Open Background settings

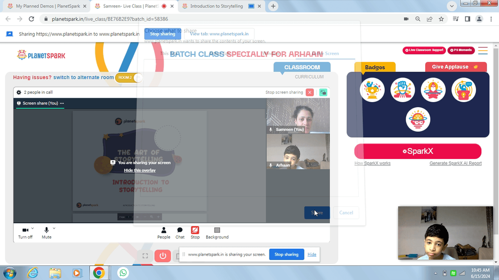click(x=217, y=233)
